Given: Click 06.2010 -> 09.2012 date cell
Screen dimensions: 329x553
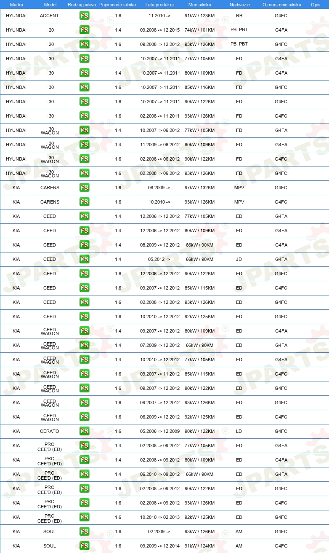Looking at the screenshot, I should coord(160,474).
